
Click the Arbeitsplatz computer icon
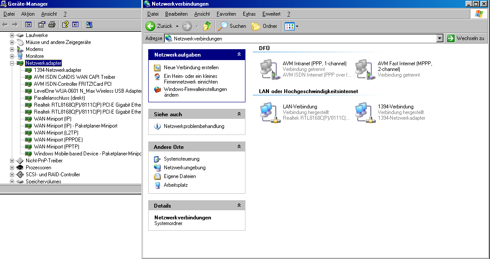point(157,185)
